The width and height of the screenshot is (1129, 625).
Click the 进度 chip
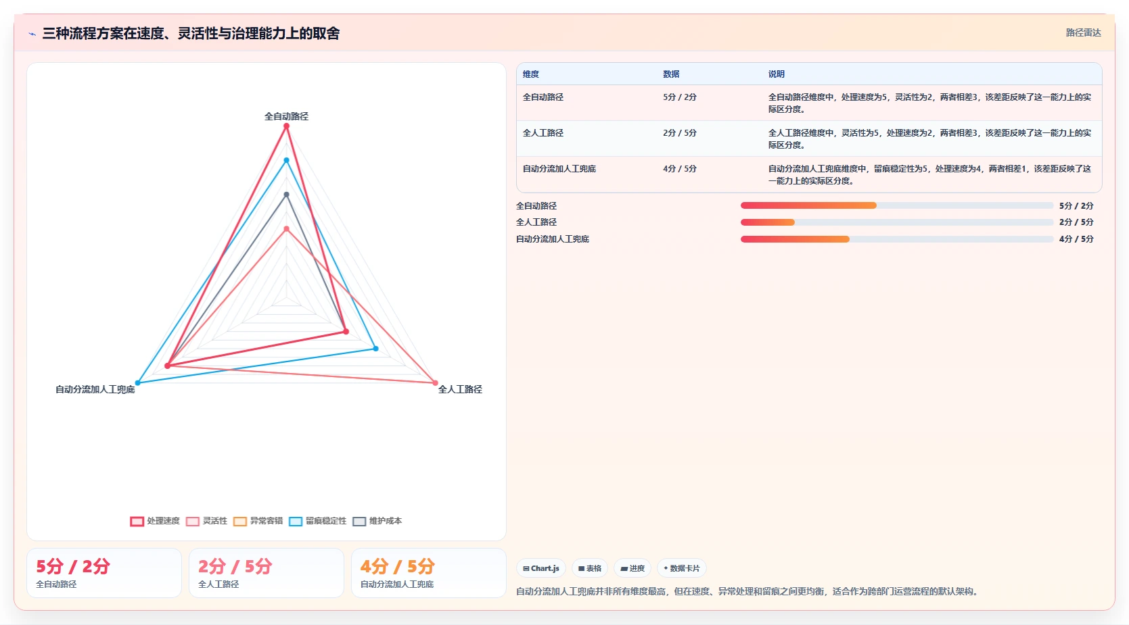(632, 568)
